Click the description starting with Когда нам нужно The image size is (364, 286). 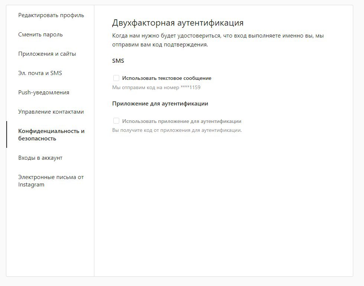[218, 40]
